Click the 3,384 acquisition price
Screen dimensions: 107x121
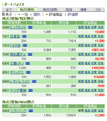point(47,50)
